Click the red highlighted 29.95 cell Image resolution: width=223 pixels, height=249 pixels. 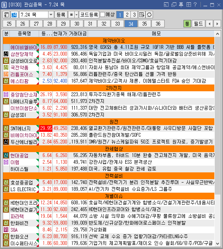[x=46, y=128]
